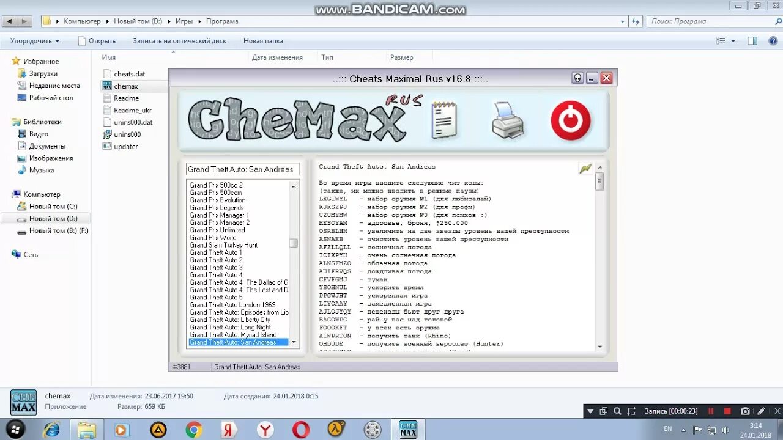Click the game list scrollbar thumb
783x440 pixels.
(x=294, y=243)
